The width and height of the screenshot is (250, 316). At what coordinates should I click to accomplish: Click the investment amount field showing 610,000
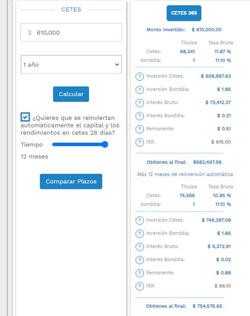[71, 33]
